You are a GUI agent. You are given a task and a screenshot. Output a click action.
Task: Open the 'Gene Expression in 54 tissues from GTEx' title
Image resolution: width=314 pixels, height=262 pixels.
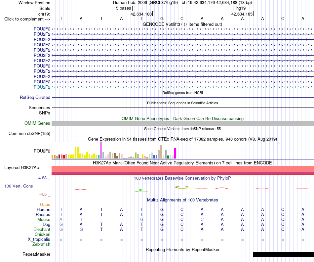point(182,139)
